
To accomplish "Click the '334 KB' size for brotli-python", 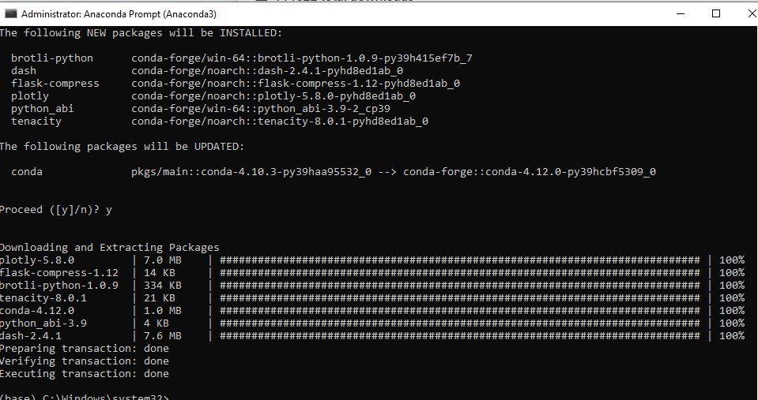I will click(x=163, y=285).
